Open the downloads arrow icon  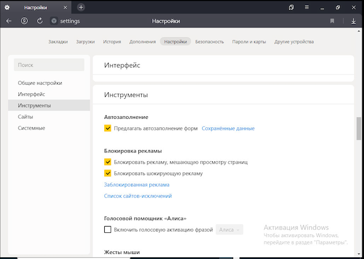[x=353, y=21]
